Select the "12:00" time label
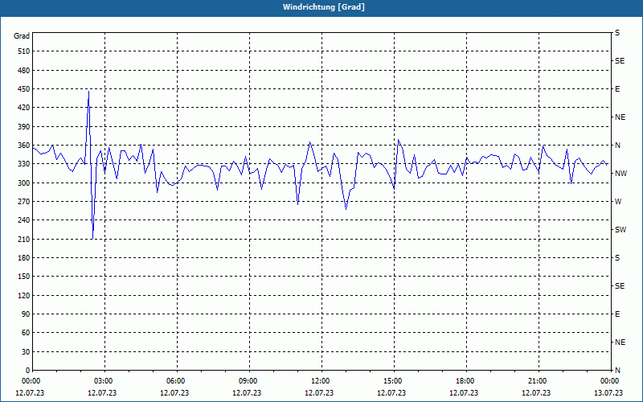The image size is (643, 402). (x=320, y=381)
